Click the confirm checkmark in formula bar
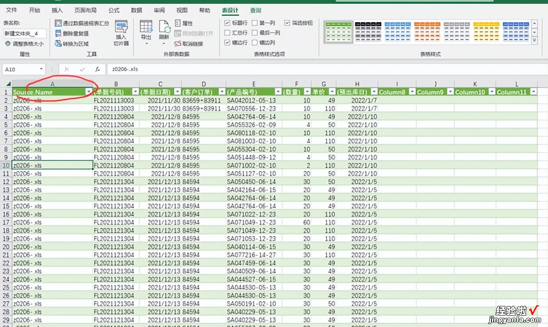This screenshot has width=548, height=327. pos(82,69)
